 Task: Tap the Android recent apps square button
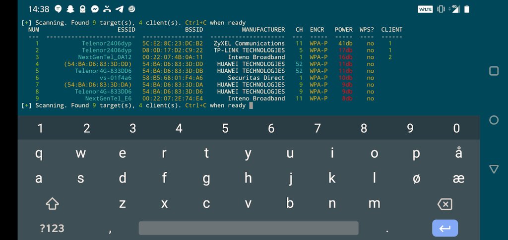494,71
